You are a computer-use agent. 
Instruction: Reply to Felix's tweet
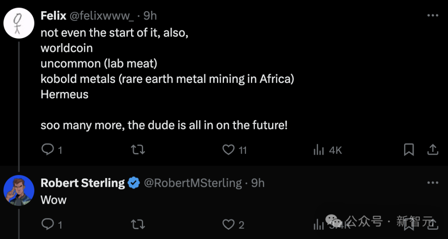pos(48,149)
